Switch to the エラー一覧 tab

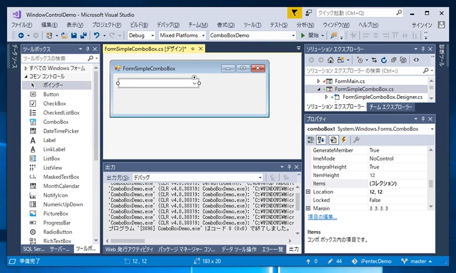coord(272,249)
